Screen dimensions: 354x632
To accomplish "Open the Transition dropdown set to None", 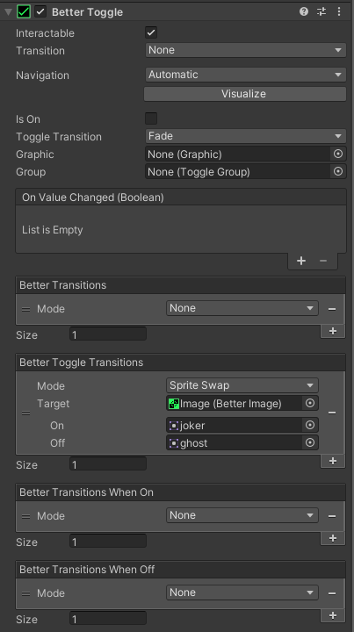I will 245,50.
